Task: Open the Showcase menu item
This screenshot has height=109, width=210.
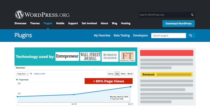Action: pyautogui.click(x=20, y=23)
